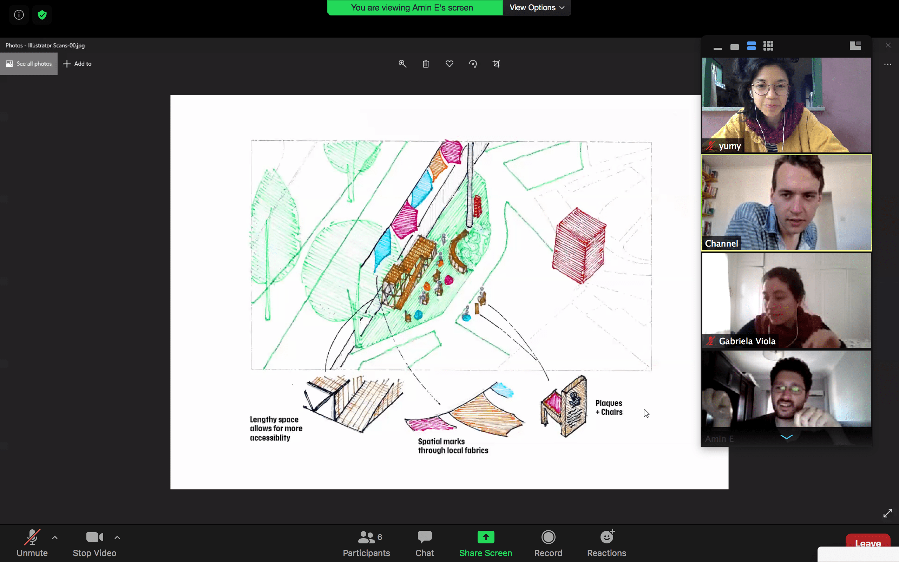Viewport: 899px width, 562px height.
Task: Select See all photos
Action: pos(29,64)
